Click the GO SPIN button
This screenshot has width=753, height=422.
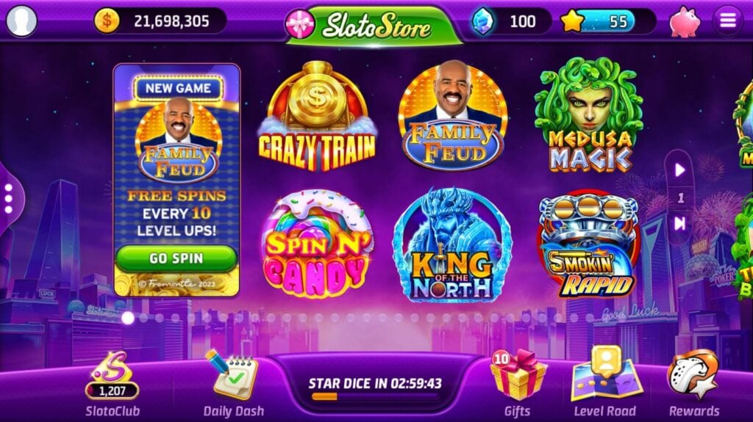[x=176, y=258]
